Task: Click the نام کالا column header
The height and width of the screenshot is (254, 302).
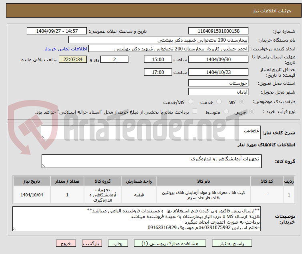Action: [204, 181]
